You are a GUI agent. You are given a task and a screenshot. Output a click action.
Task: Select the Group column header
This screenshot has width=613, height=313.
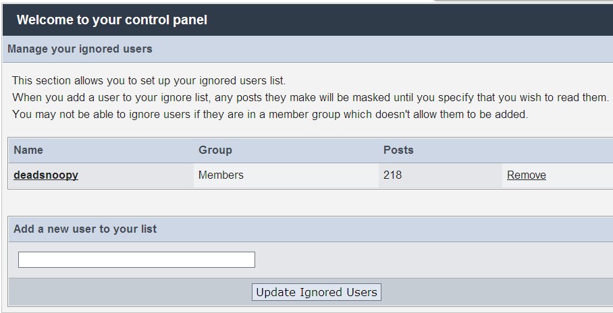coord(215,150)
